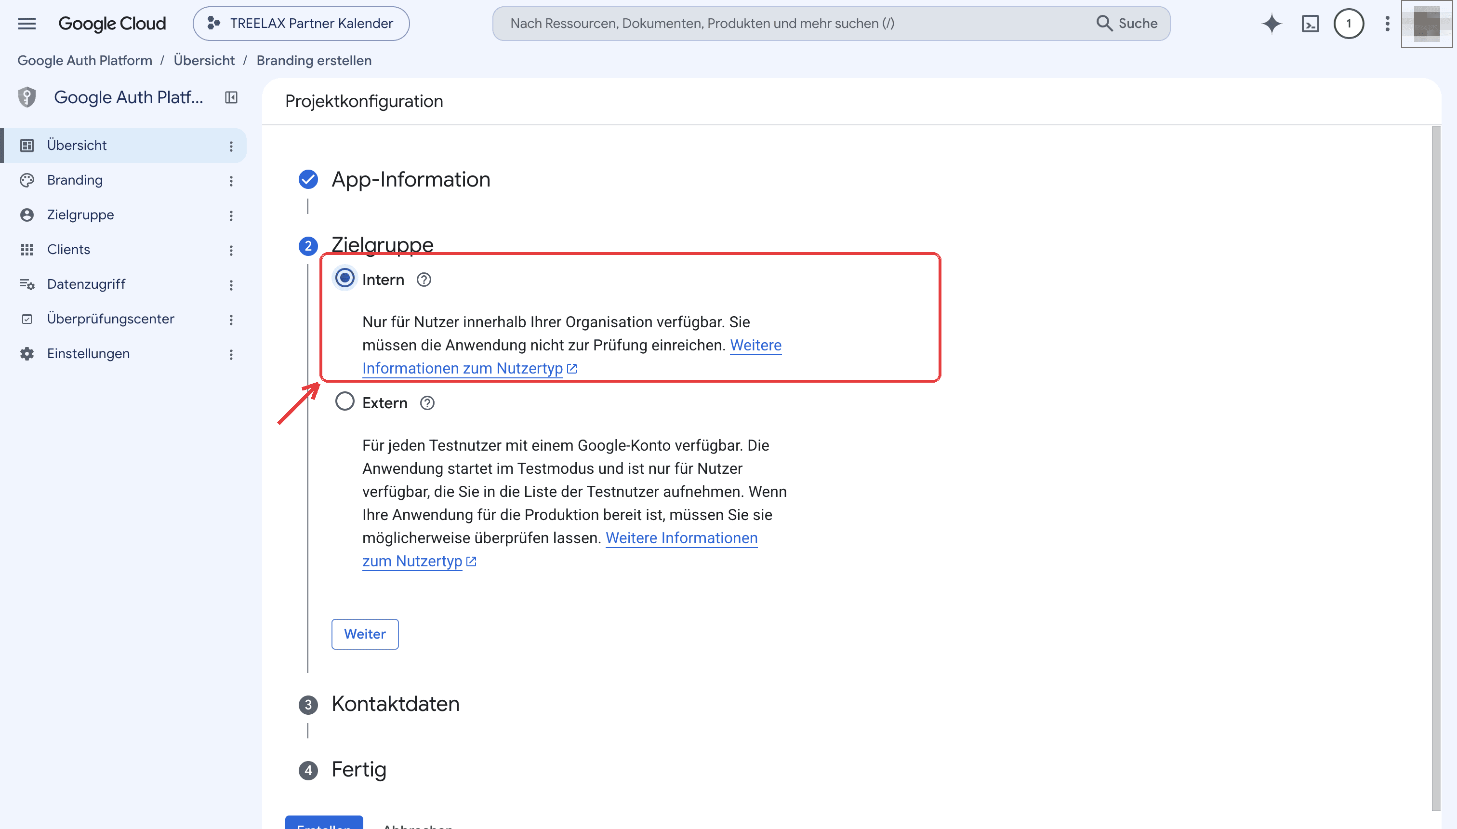The width and height of the screenshot is (1457, 829).
Task: Click the search magnifier Suche button
Action: (1127, 23)
